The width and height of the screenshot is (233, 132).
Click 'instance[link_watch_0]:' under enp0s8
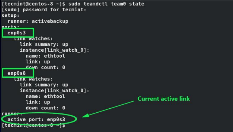pos(54,90)
